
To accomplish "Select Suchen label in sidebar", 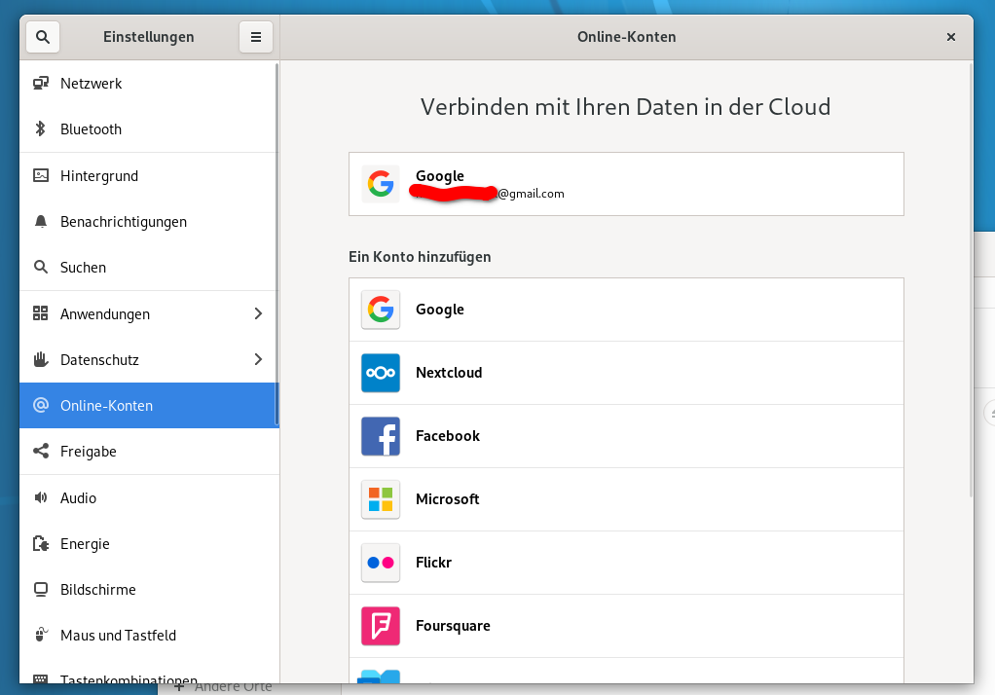I will [83, 268].
